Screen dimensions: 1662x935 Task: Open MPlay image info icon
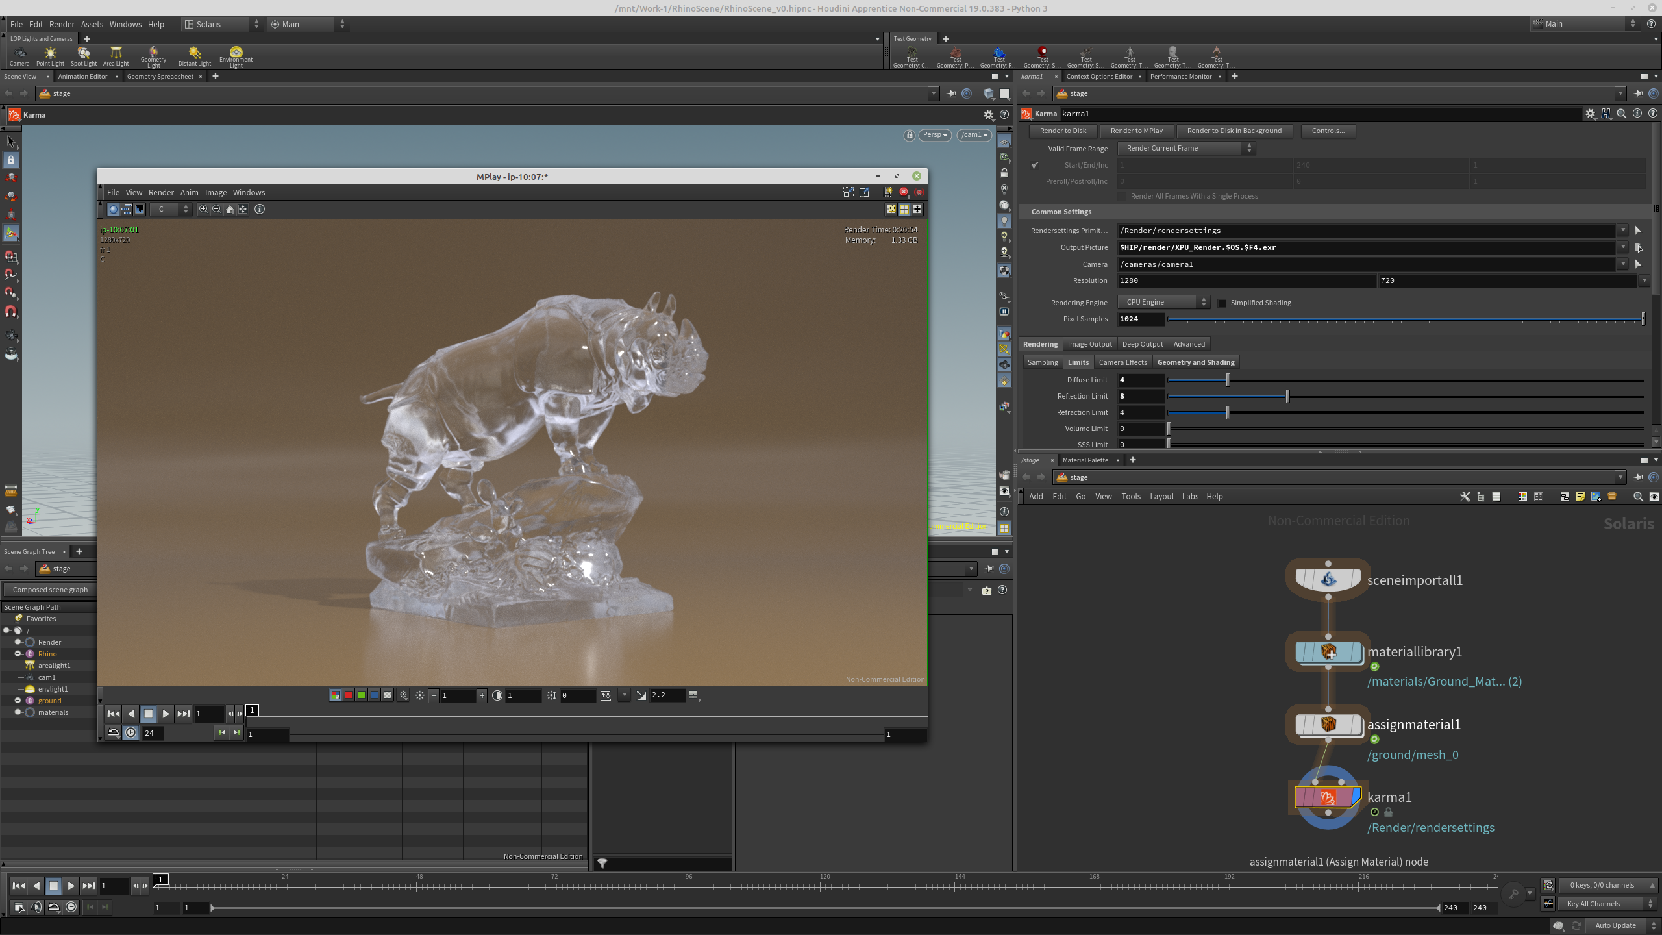(260, 209)
